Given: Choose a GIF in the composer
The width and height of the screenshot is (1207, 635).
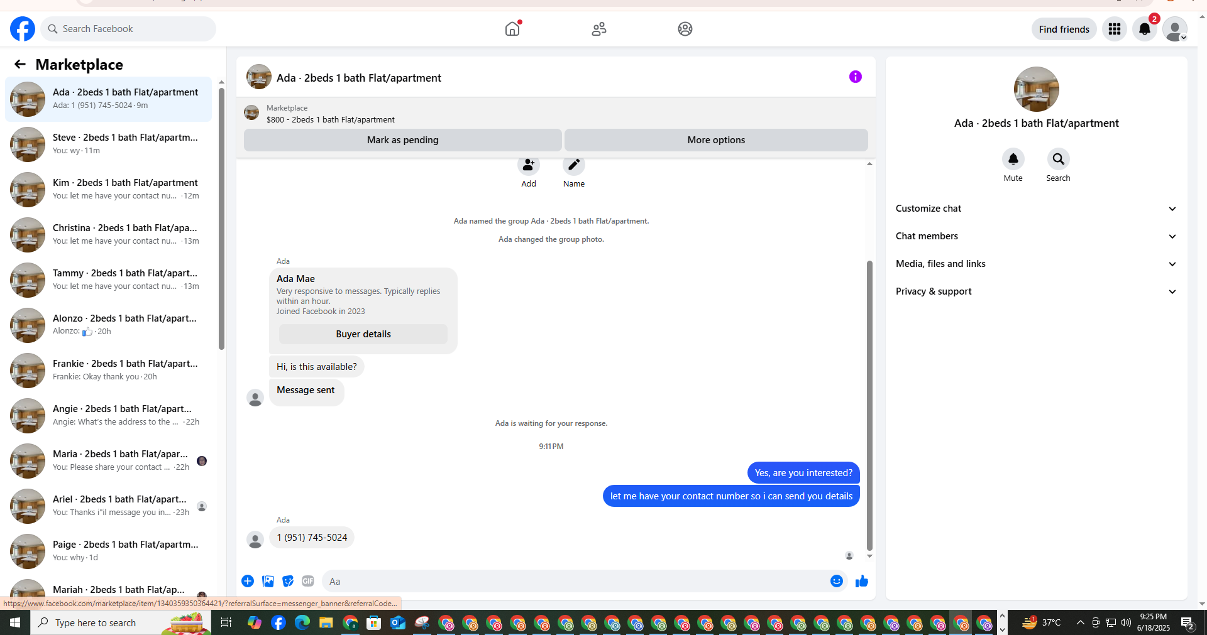Looking at the screenshot, I should coord(308,581).
